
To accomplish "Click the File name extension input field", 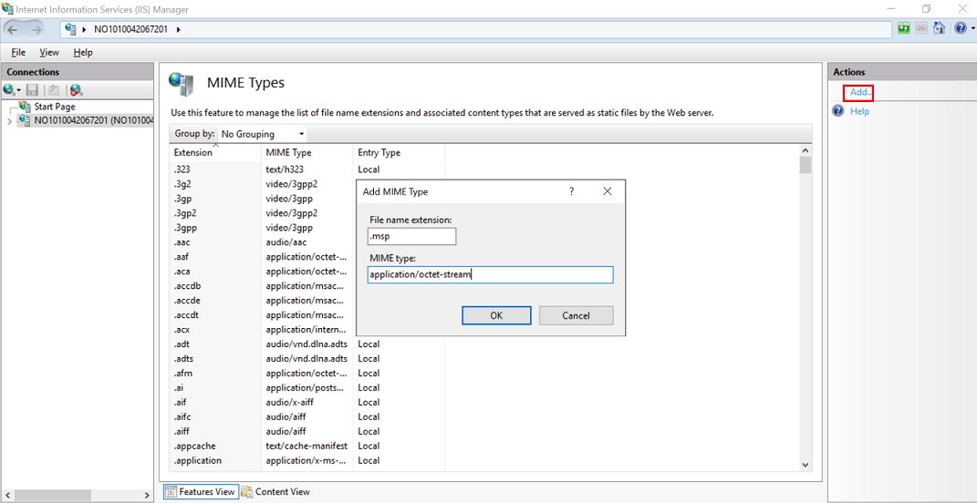I will pos(411,236).
